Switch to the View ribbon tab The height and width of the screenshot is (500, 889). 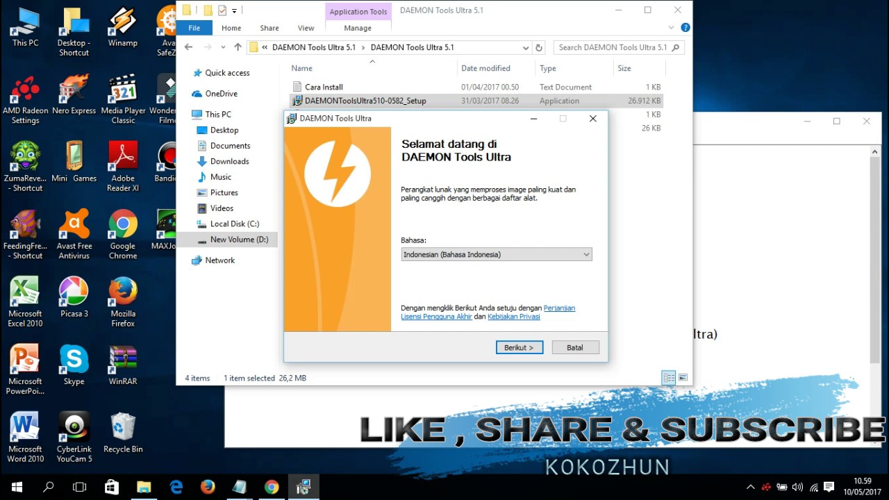306,28
